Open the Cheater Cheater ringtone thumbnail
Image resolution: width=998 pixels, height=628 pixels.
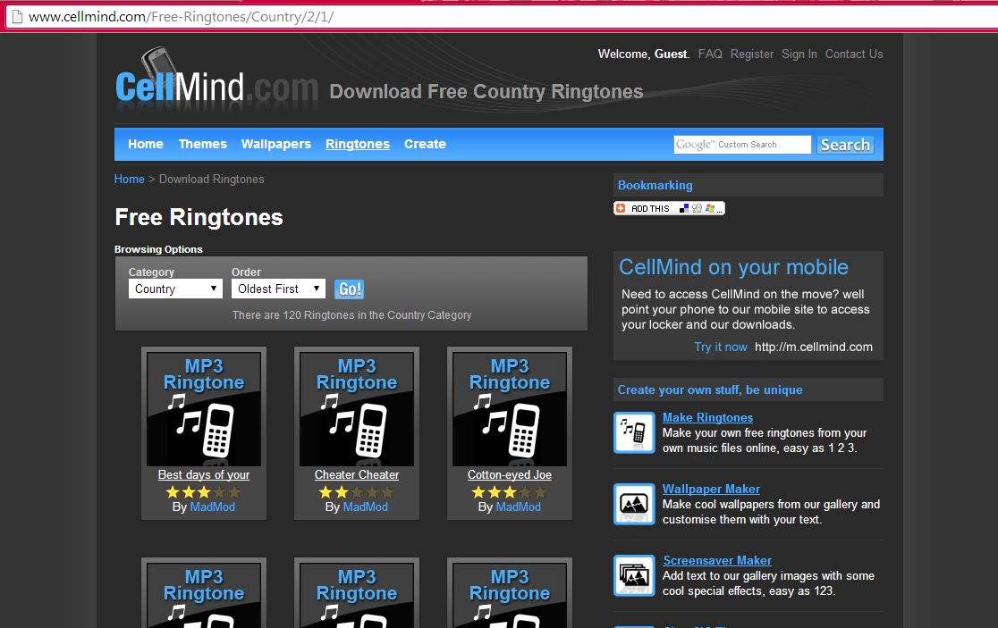[357, 409]
